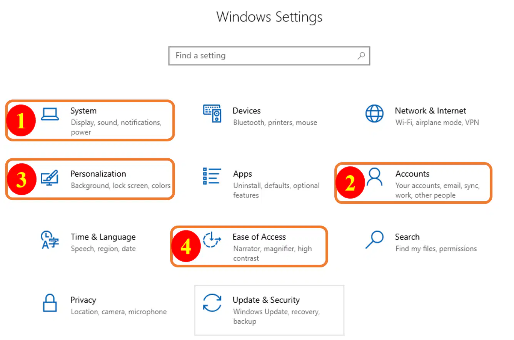This screenshot has width=514, height=340.
Task: Click the Ease of Access title text
Action: pyautogui.click(x=259, y=237)
